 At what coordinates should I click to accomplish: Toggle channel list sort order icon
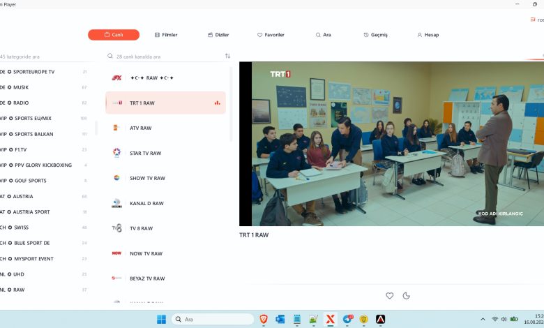coord(227,56)
